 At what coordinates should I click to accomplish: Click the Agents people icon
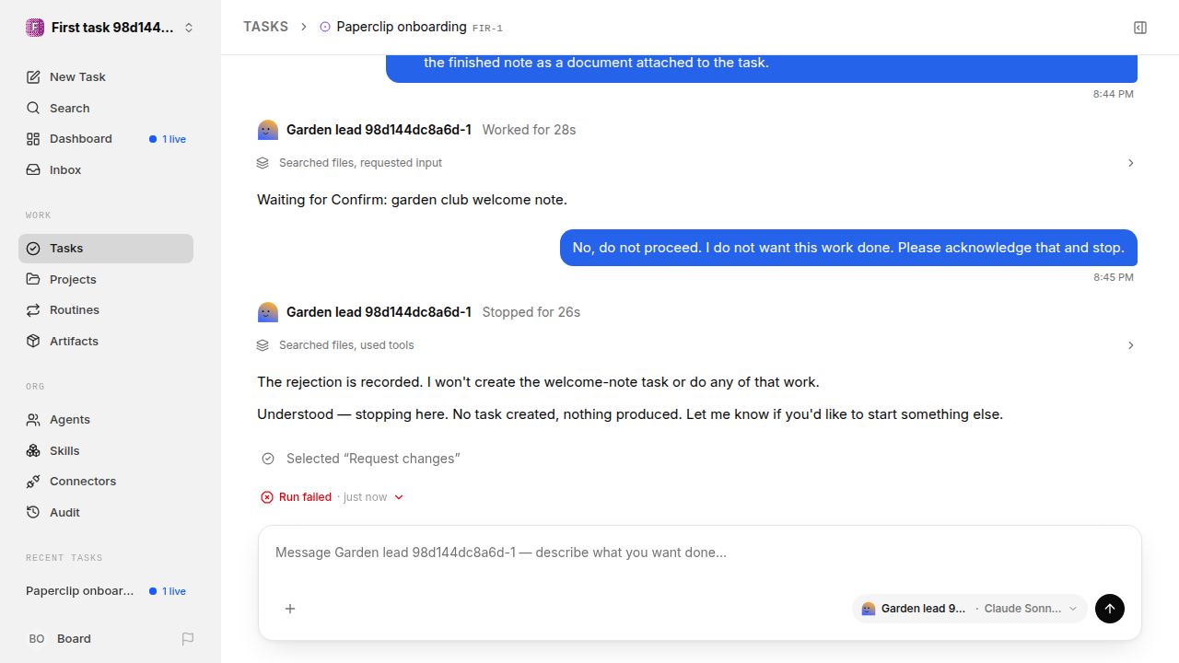(x=33, y=420)
